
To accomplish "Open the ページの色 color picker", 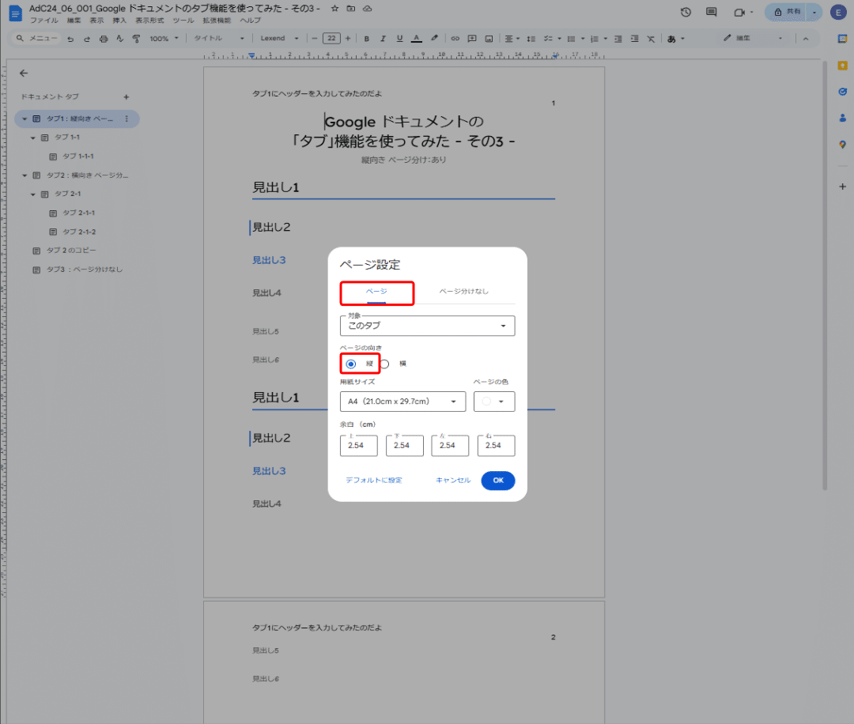I will (x=493, y=402).
